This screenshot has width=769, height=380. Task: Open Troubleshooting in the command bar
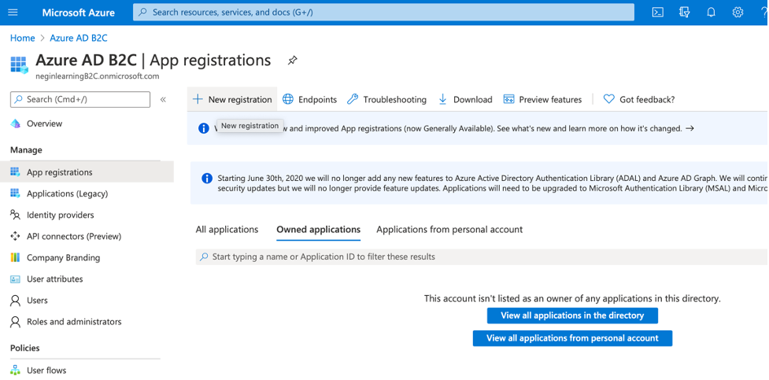[386, 99]
